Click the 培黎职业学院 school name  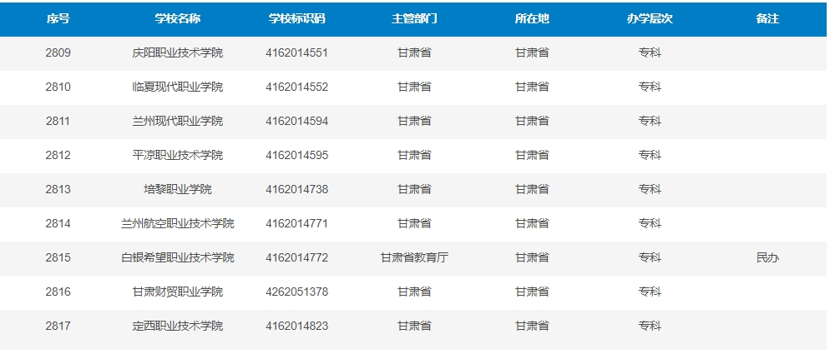178,190
